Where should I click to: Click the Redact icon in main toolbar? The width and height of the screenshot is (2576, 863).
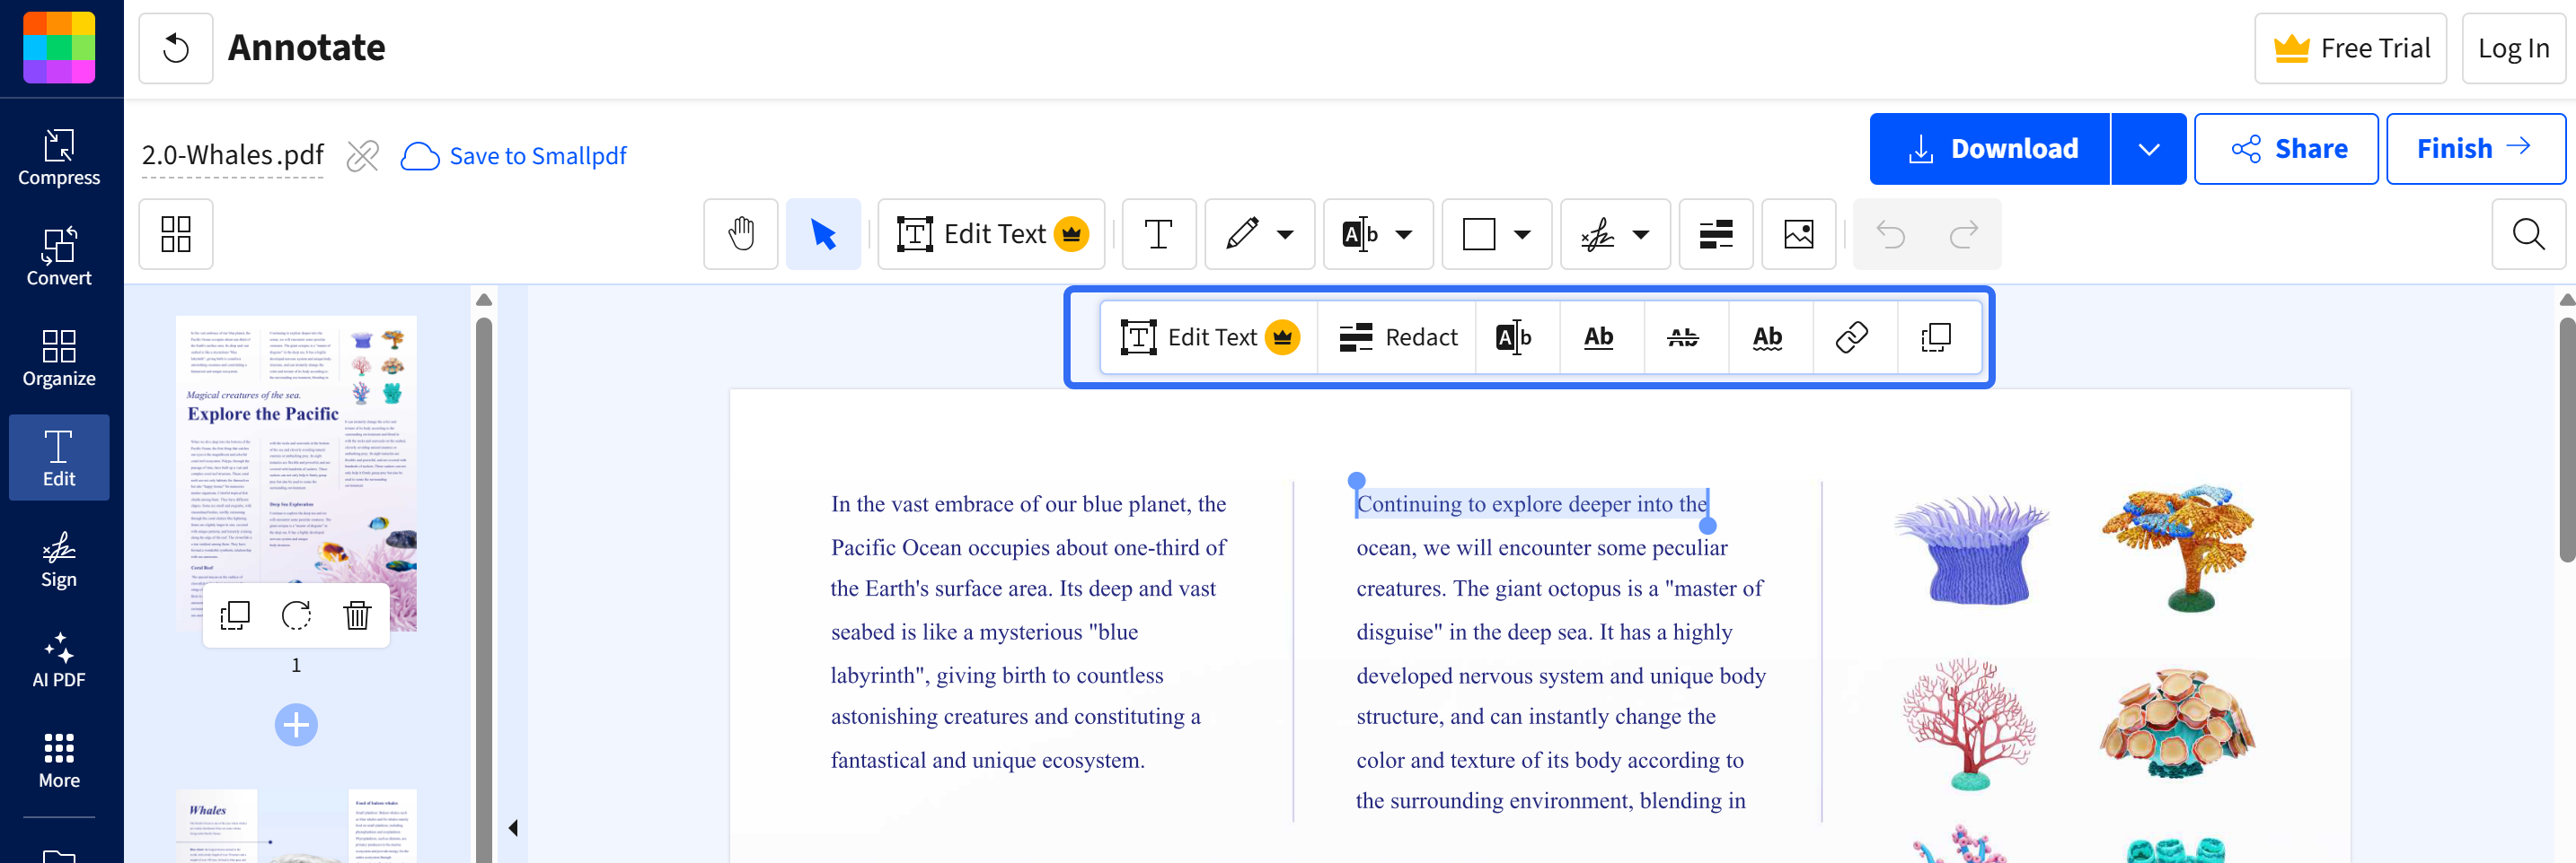coord(1716,234)
